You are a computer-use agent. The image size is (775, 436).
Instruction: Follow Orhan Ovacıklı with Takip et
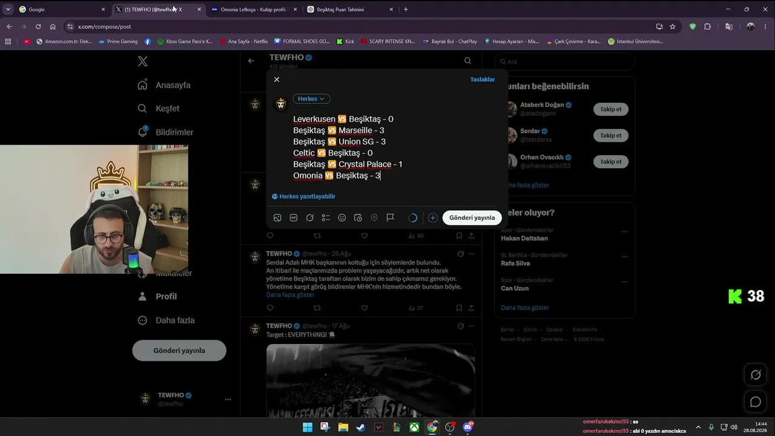coord(611,162)
